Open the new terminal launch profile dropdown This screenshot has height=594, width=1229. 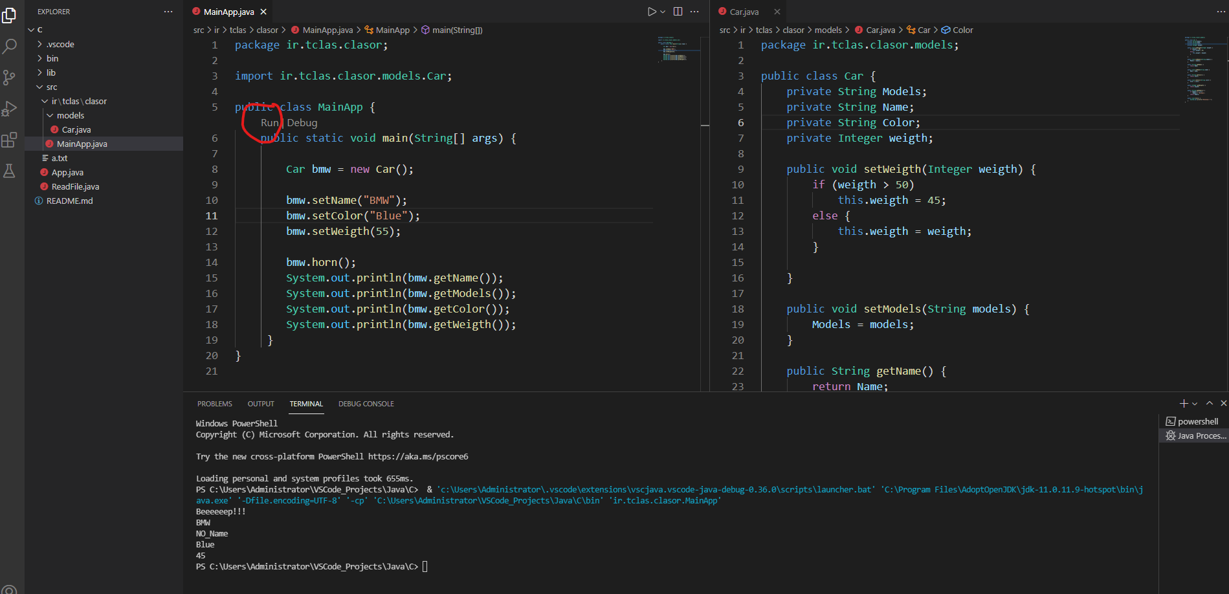1195,403
